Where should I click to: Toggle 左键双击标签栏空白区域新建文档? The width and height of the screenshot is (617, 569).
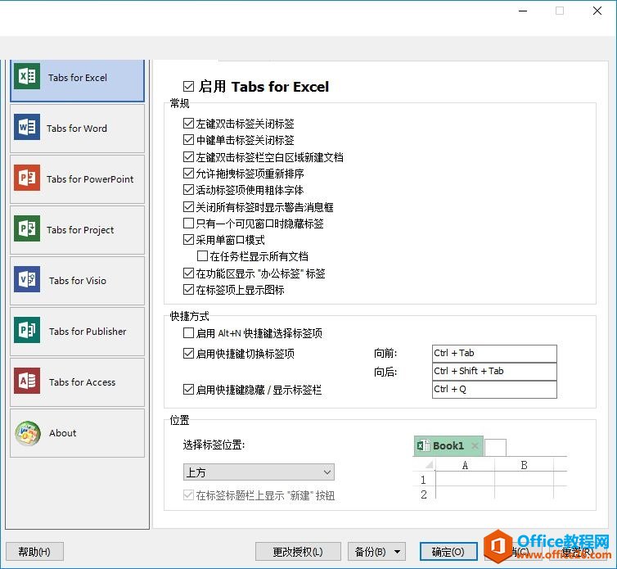pos(188,156)
